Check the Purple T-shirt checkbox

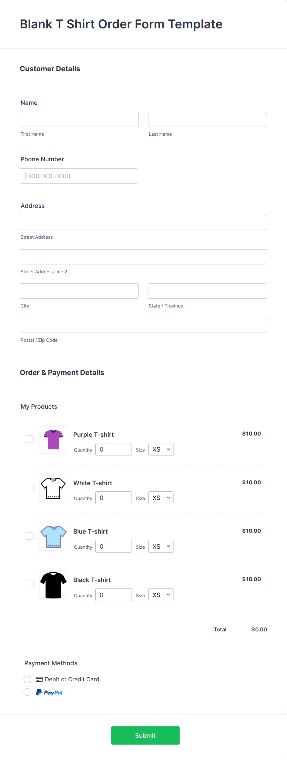[x=30, y=439]
